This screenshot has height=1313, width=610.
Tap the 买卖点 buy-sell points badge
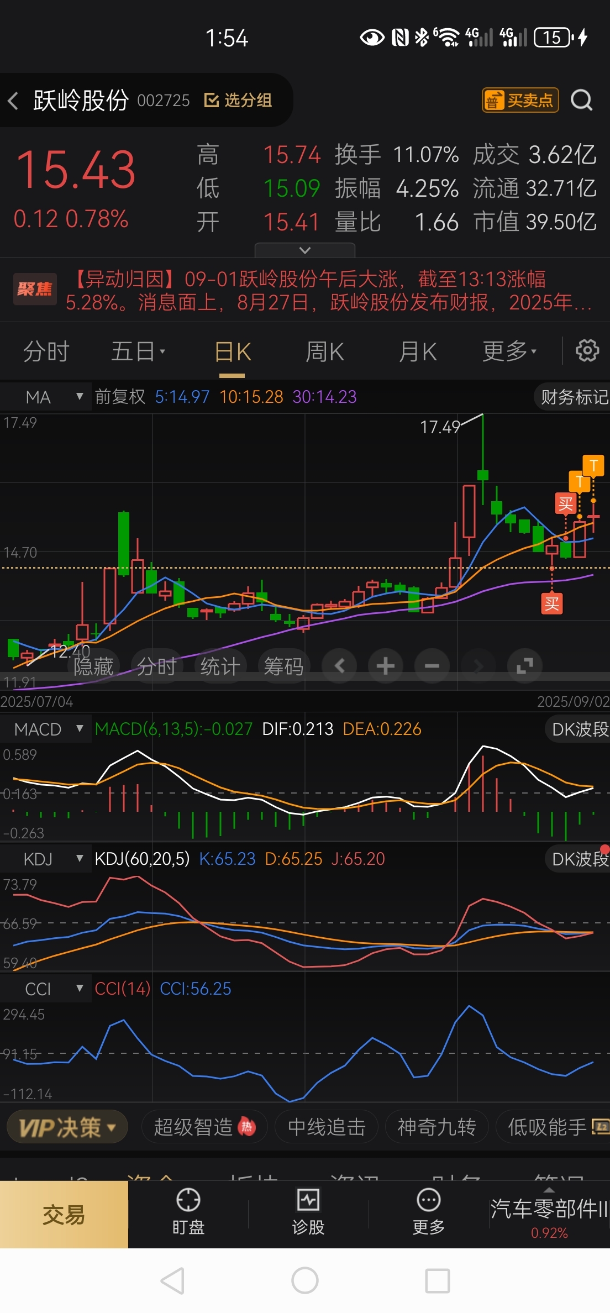click(x=520, y=100)
